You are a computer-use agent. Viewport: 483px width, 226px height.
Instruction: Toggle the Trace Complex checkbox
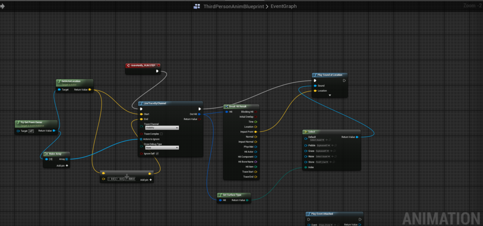(x=161, y=134)
